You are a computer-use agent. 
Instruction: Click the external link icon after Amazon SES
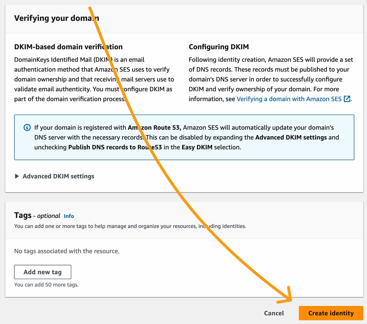coord(347,99)
